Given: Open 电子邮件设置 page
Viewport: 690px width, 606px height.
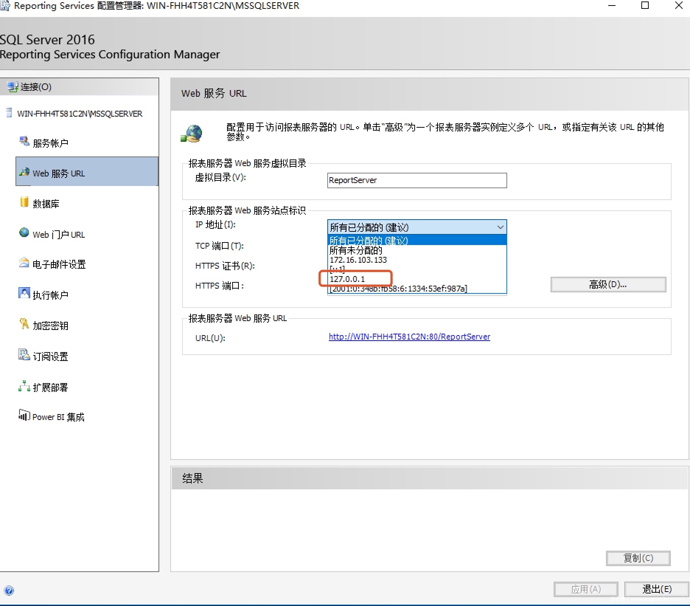Looking at the screenshot, I should point(59,265).
